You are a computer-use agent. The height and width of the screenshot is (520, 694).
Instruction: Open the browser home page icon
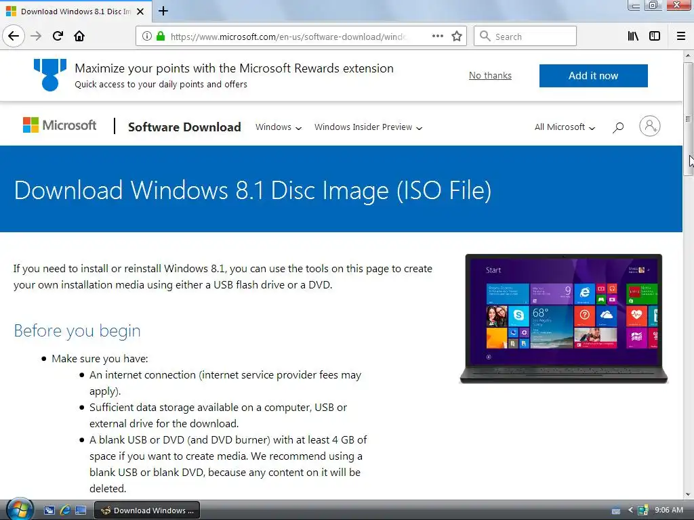[79, 36]
